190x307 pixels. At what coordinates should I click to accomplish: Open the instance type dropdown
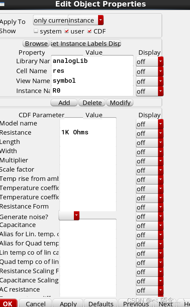(x=86, y=20)
